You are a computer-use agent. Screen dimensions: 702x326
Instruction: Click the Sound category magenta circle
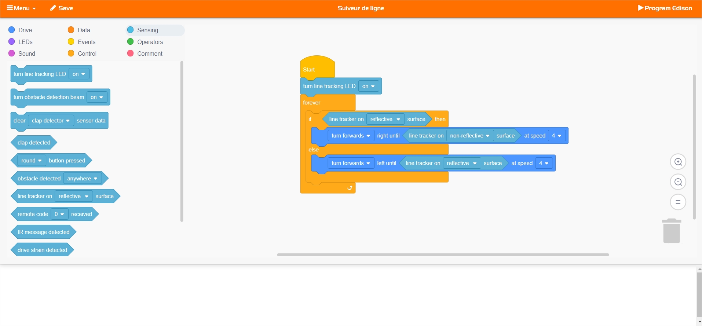coord(12,54)
